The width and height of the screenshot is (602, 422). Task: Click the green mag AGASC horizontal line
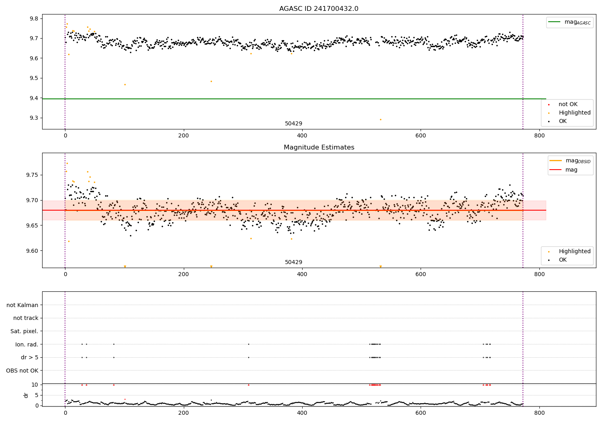[294, 99]
